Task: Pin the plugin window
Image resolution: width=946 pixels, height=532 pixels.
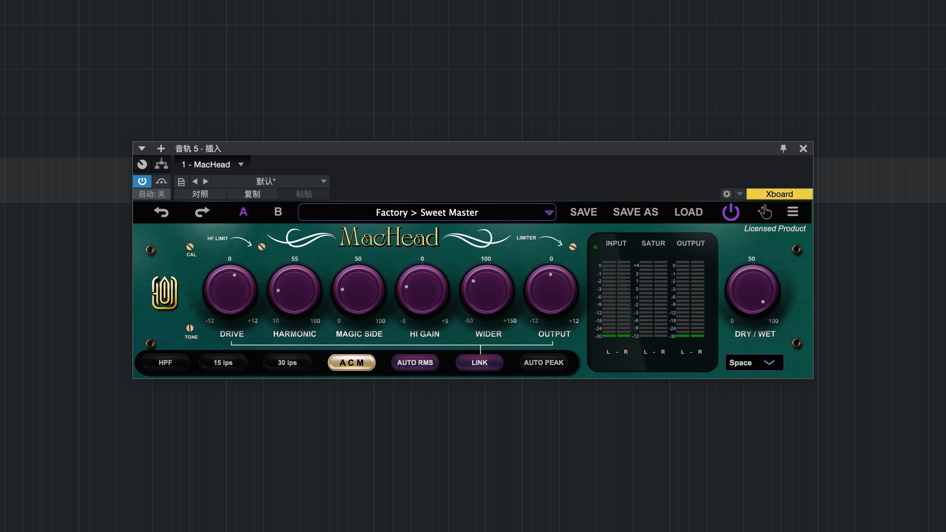Action: [783, 149]
